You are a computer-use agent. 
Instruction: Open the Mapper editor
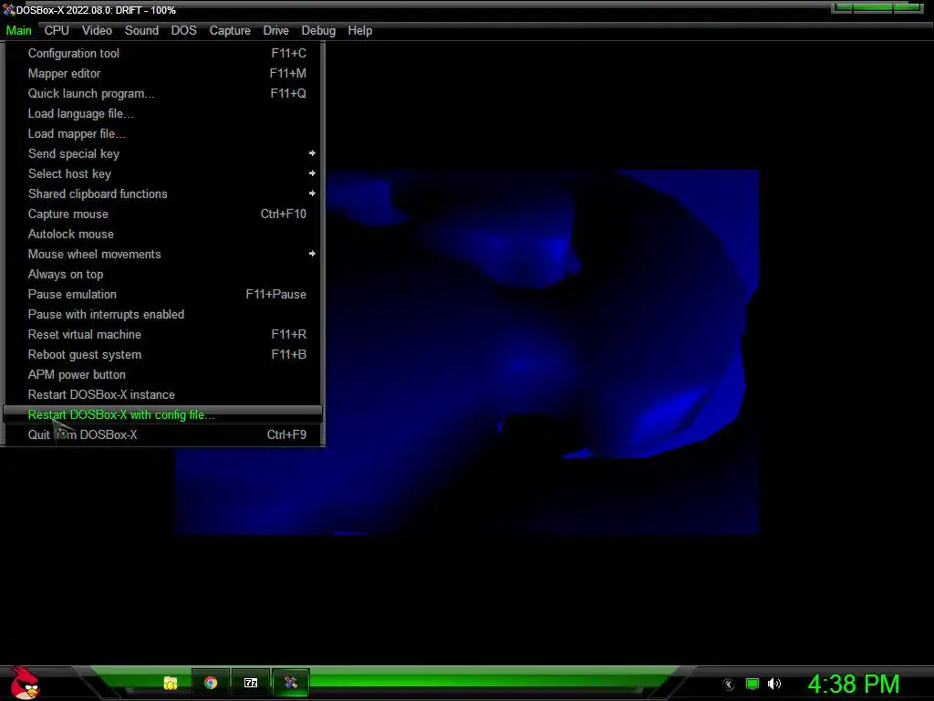162,73
